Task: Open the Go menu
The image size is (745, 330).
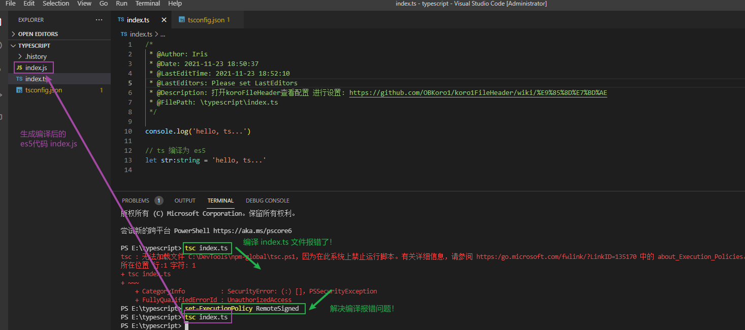Action: (104, 4)
